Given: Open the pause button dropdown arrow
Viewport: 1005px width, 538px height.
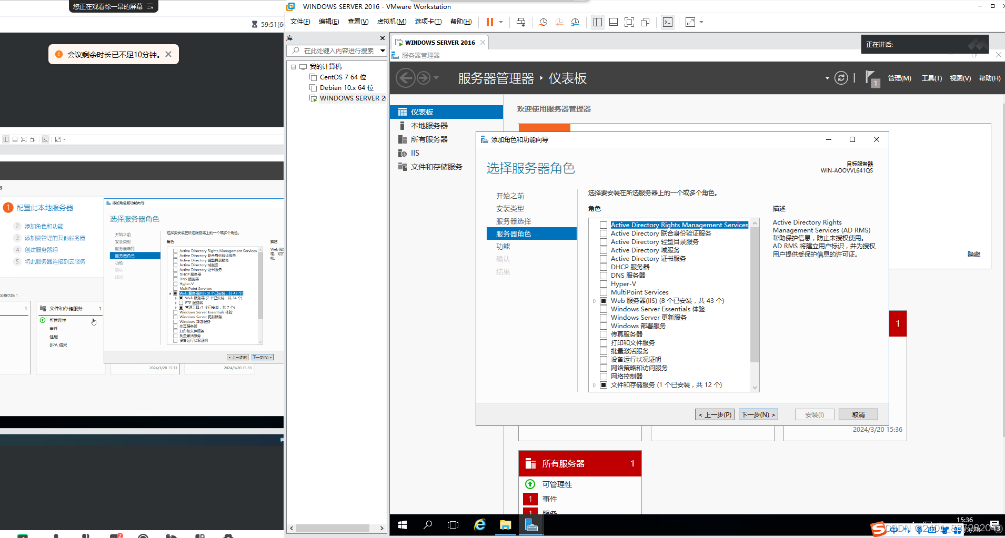Looking at the screenshot, I should 501,22.
